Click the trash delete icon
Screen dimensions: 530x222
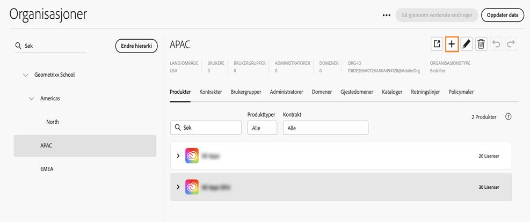coord(481,44)
